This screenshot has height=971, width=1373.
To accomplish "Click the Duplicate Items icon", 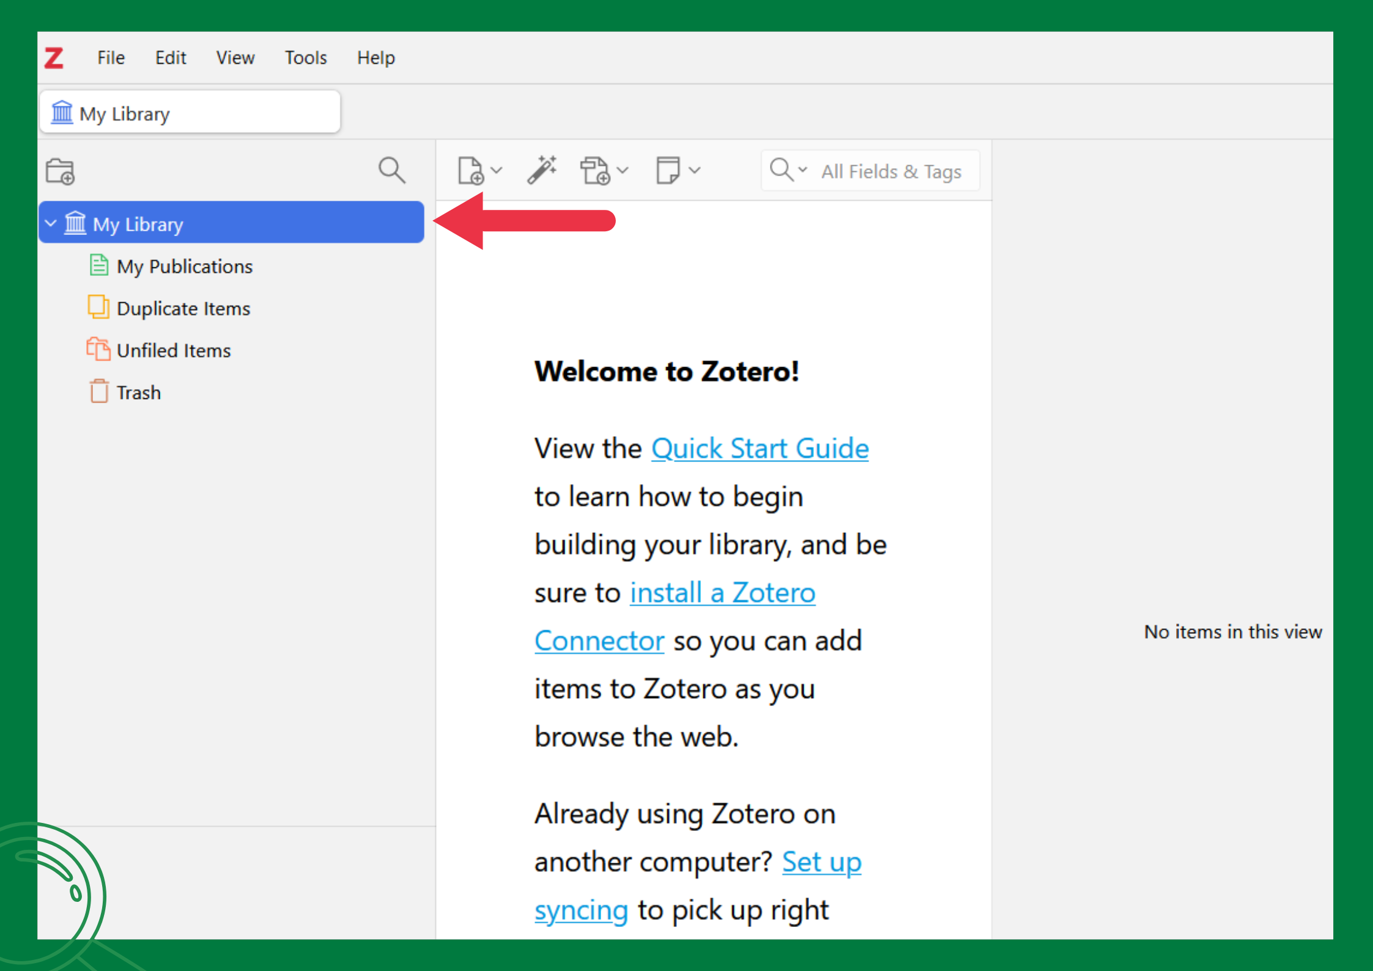I will [x=98, y=307].
